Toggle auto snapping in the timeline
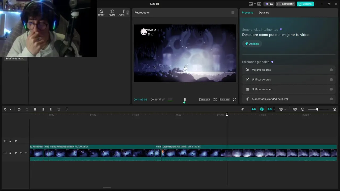 pyautogui.click(x=262, y=109)
